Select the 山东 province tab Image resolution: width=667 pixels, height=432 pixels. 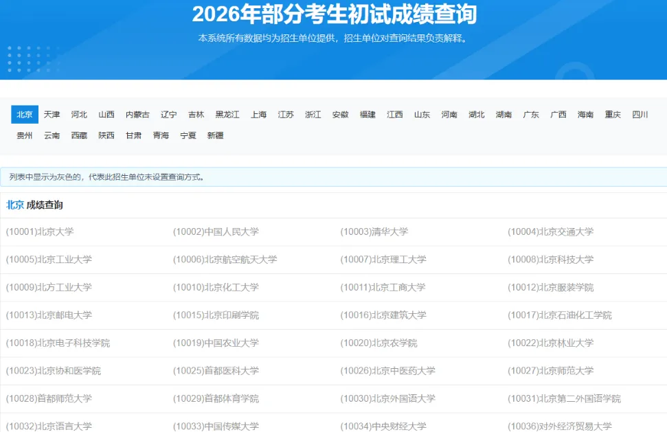(x=422, y=115)
